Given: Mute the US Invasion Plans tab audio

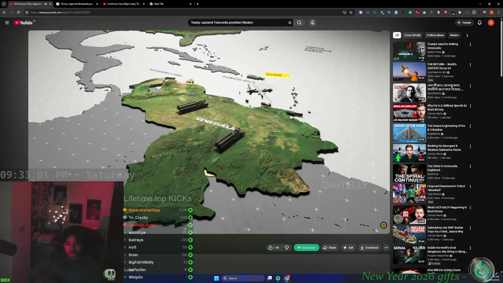Looking at the screenshot, I should pyautogui.click(x=45, y=4).
